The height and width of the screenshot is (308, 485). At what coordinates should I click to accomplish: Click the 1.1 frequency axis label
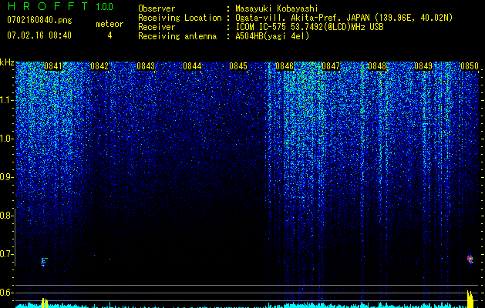[5, 100]
